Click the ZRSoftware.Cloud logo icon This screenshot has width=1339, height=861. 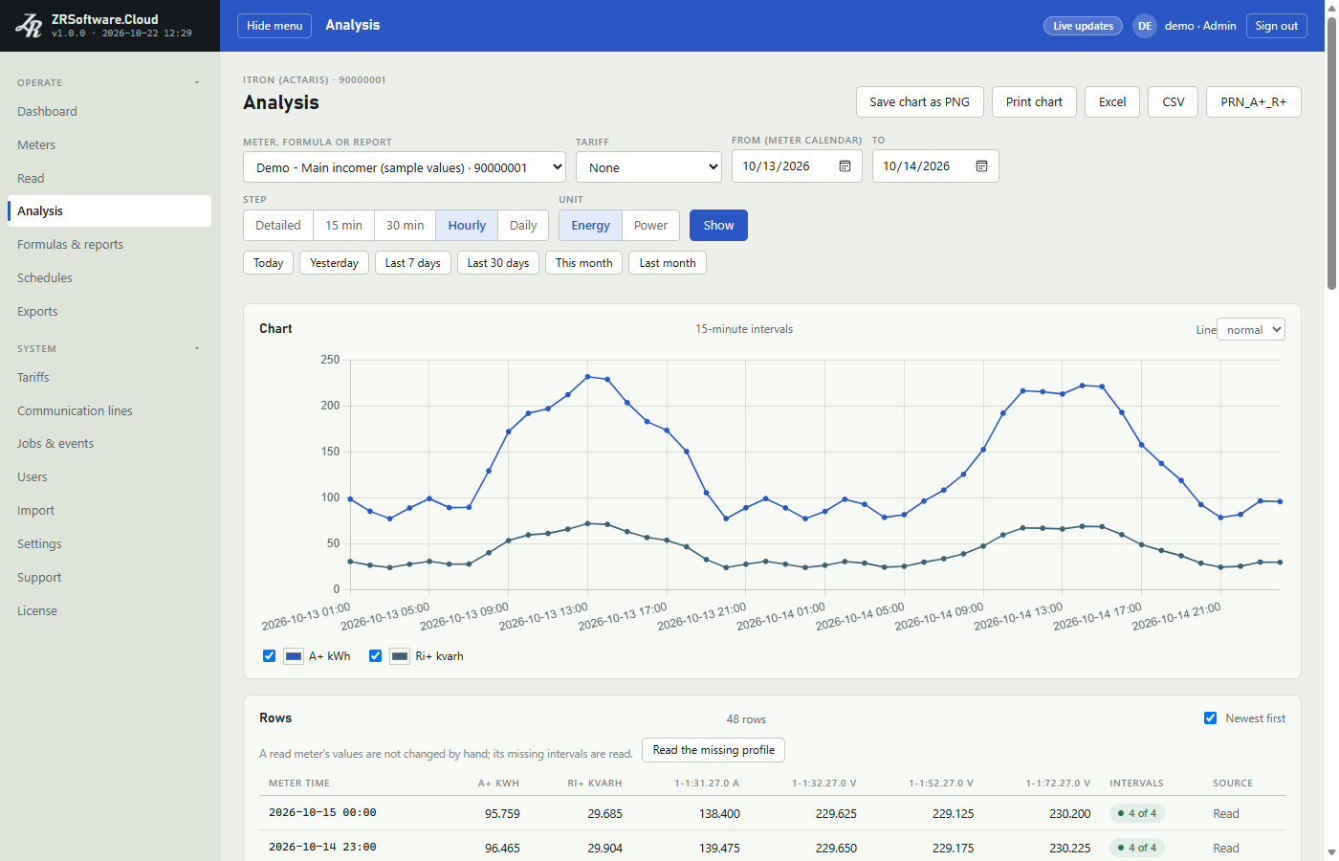coord(29,26)
